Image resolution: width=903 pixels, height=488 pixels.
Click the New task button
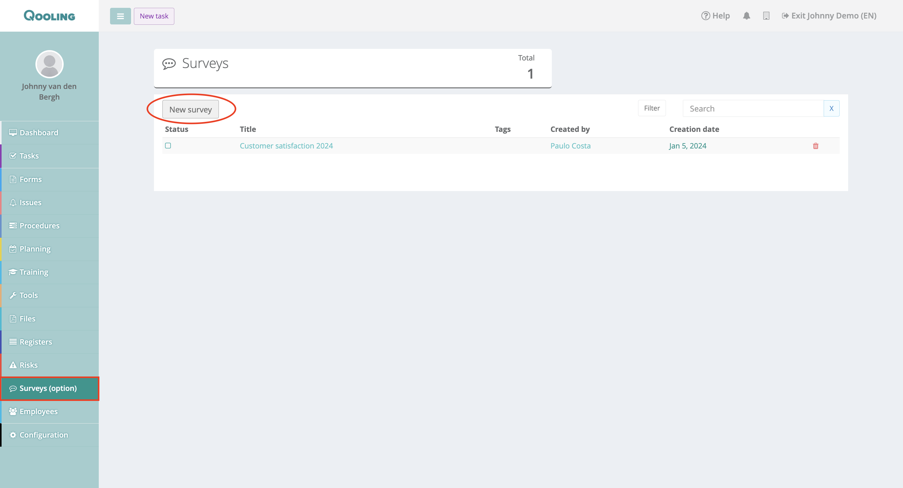[154, 16]
